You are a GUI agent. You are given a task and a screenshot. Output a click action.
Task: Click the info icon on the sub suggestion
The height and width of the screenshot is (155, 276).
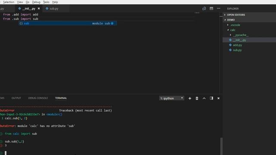click(x=112, y=23)
